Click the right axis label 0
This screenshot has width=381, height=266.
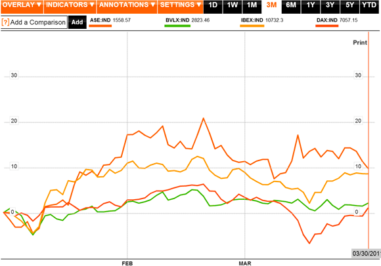click(357, 212)
